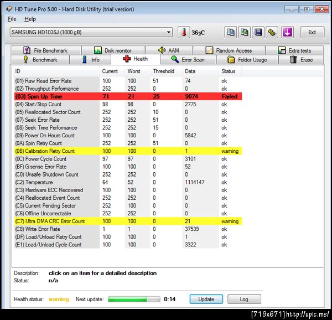Click the thermometer temperature icon

coord(184,33)
